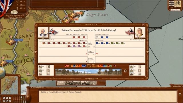Click the American stars and stripes flag
This screenshot has height=103, width=183.
[130, 32]
